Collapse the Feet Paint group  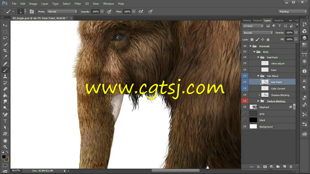coord(258,57)
